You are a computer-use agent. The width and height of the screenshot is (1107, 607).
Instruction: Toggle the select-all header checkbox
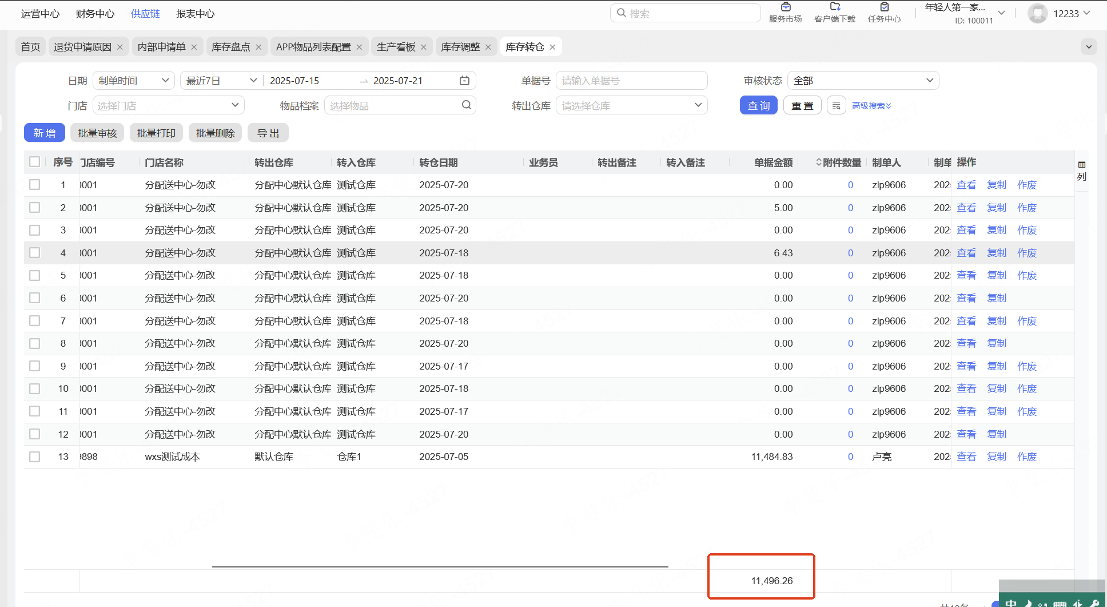(35, 162)
